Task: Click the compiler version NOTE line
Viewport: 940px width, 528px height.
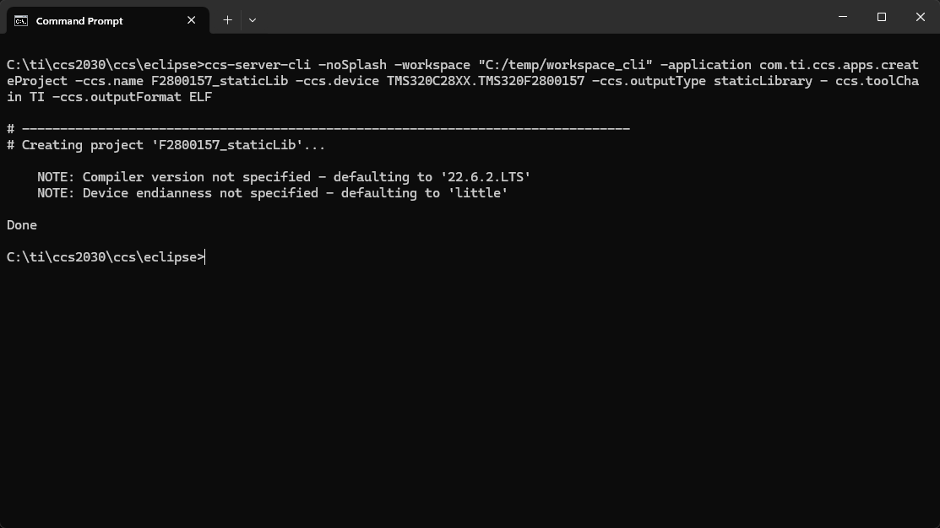Action: point(284,177)
